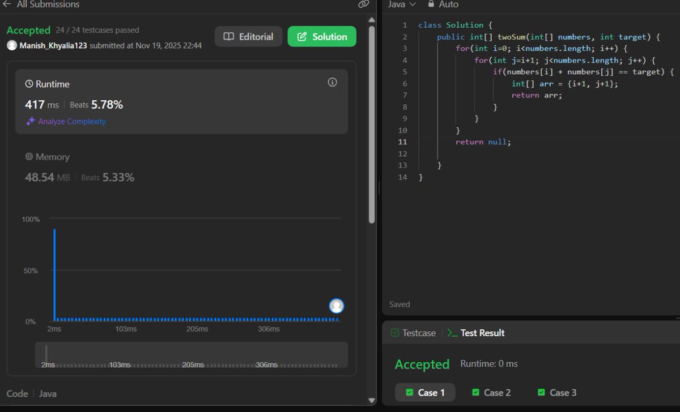
Task: Click the scrollbar down arrow
Action: point(372,400)
